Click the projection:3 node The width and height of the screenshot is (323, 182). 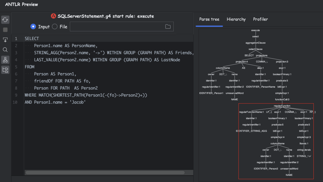[x=282, y=62]
